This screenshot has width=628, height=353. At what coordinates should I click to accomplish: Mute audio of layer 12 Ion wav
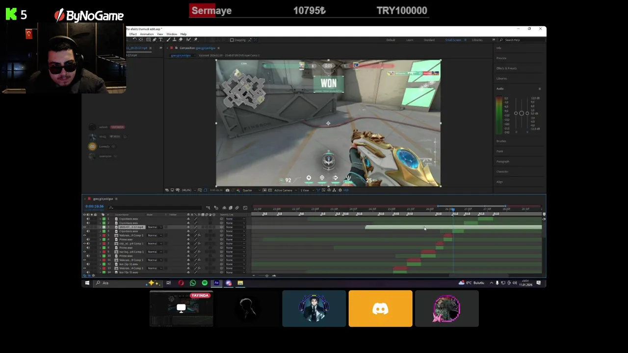(x=88, y=264)
